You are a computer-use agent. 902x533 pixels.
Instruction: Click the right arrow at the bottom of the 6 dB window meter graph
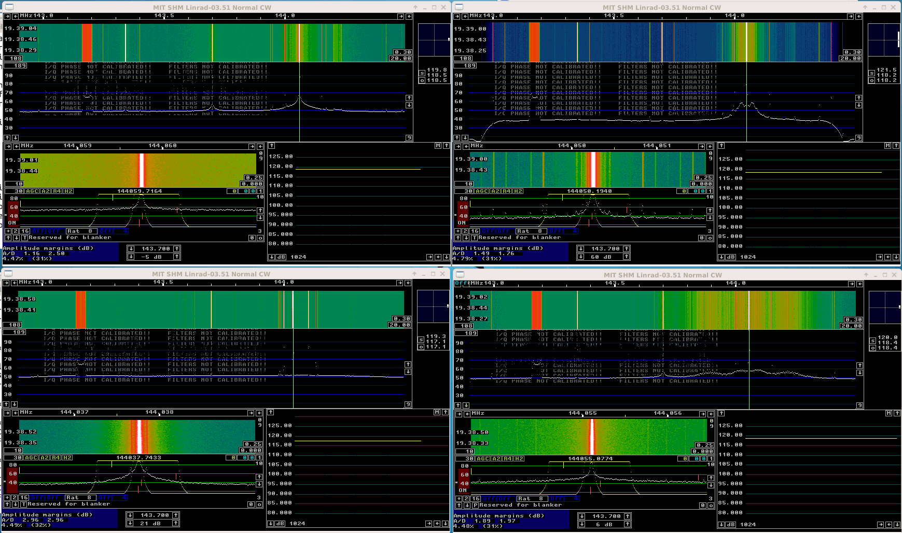click(880, 525)
